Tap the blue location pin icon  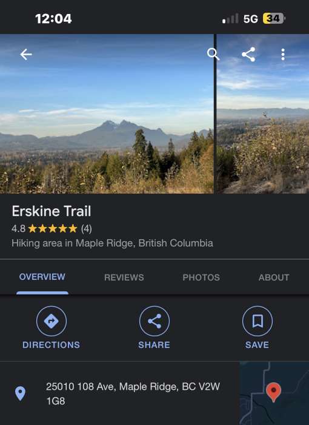pyautogui.click(x=20, y=393)
